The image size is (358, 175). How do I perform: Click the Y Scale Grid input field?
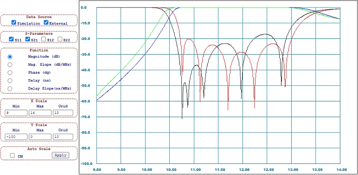63,137
